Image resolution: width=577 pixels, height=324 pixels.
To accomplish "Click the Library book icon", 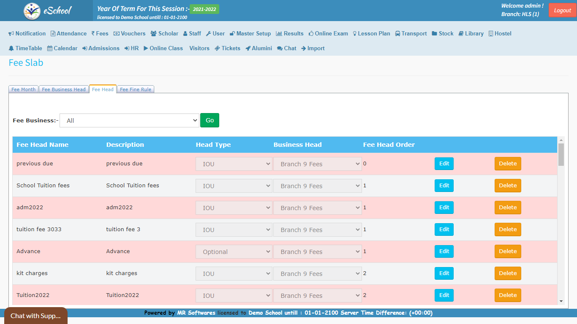I will pos(461,34).
